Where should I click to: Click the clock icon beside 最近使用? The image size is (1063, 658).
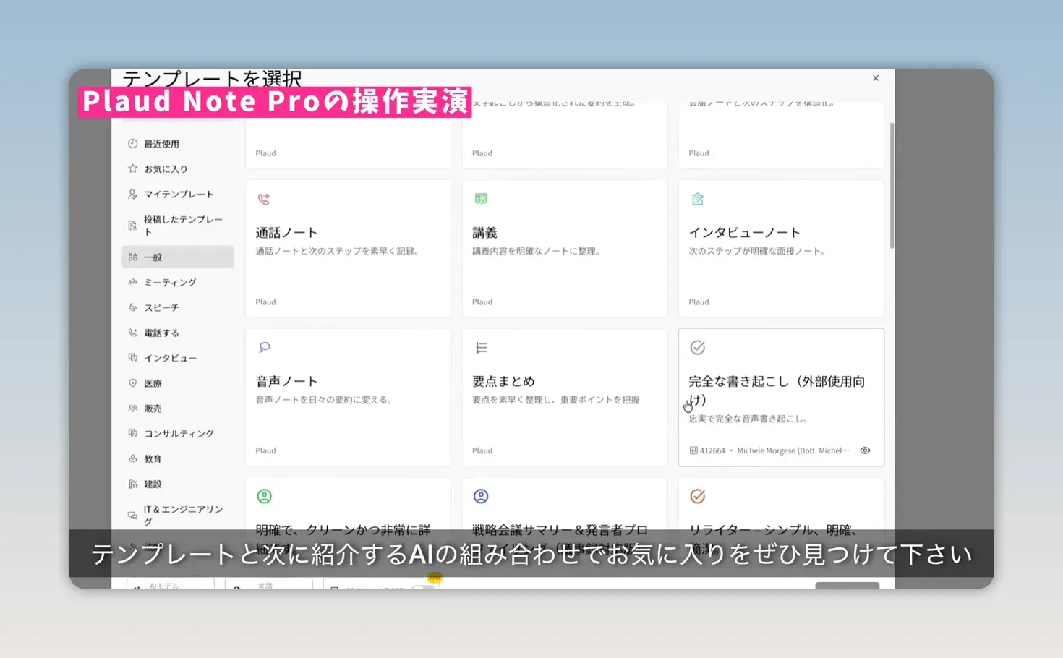132,143
